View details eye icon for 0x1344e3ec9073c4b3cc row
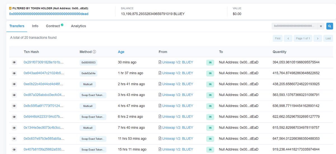This screenshot has width=336, height=154. click(14, 128)
